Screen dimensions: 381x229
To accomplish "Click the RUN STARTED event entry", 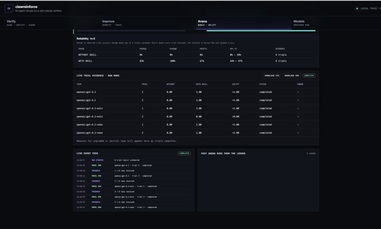I will (134, 160).
